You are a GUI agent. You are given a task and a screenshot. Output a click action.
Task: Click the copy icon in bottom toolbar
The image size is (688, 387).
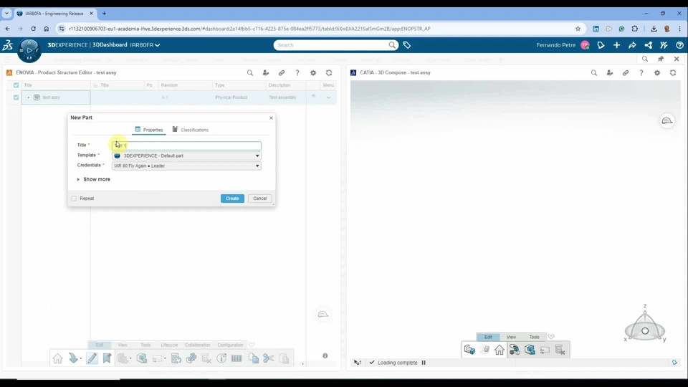point(253,358)
